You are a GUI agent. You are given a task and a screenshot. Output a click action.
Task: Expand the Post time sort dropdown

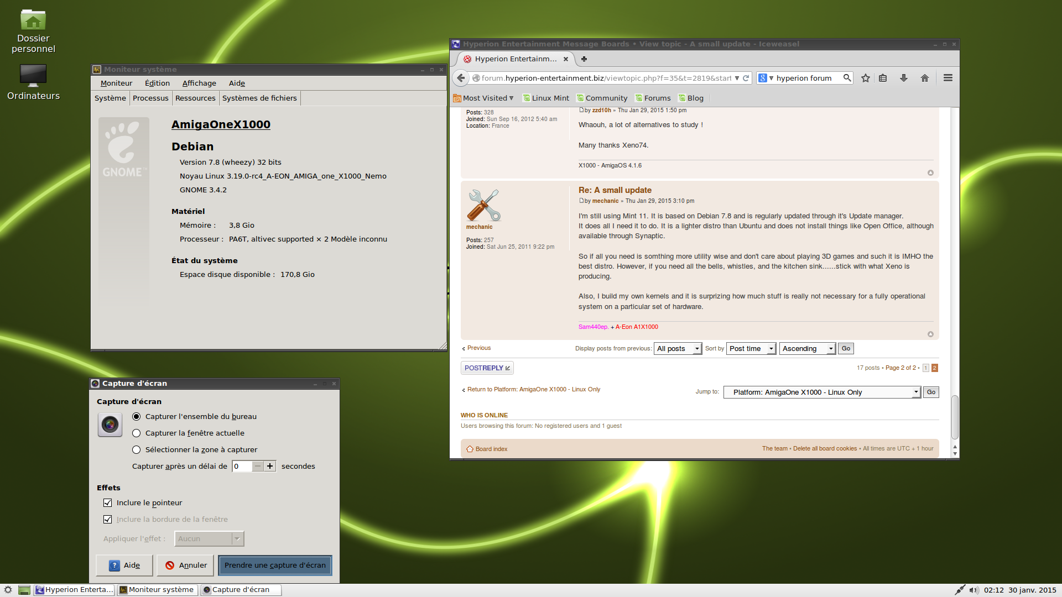coord(751,349)
